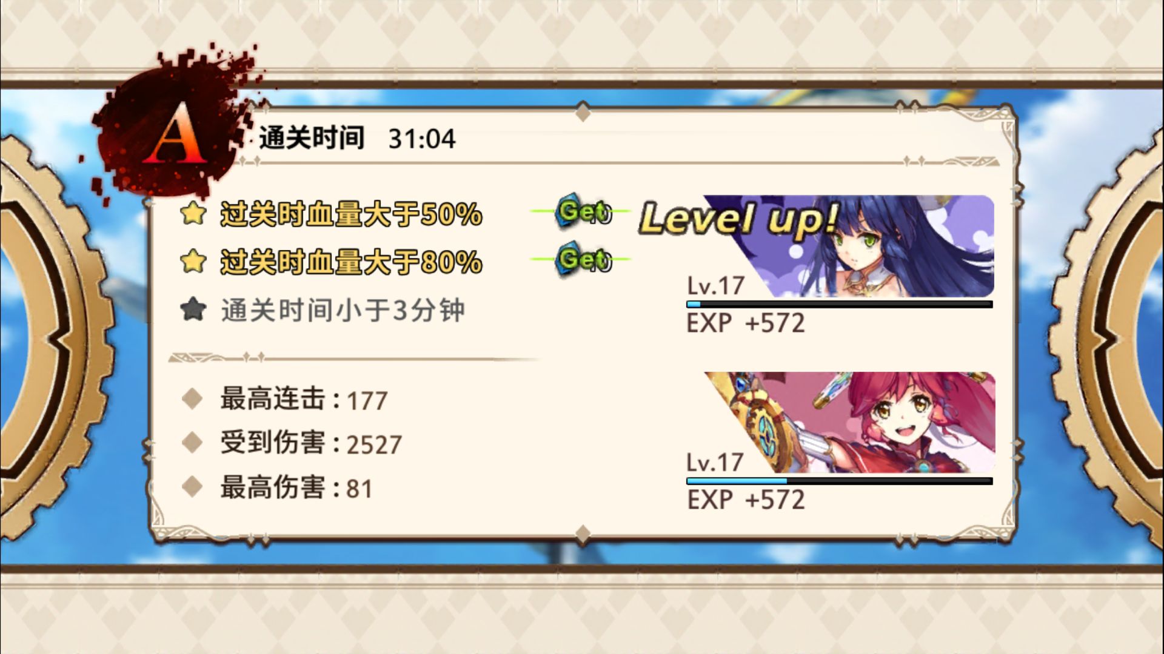
Task: Click the diamond bullet beside 受到伤害
Action: pos(192,443)
